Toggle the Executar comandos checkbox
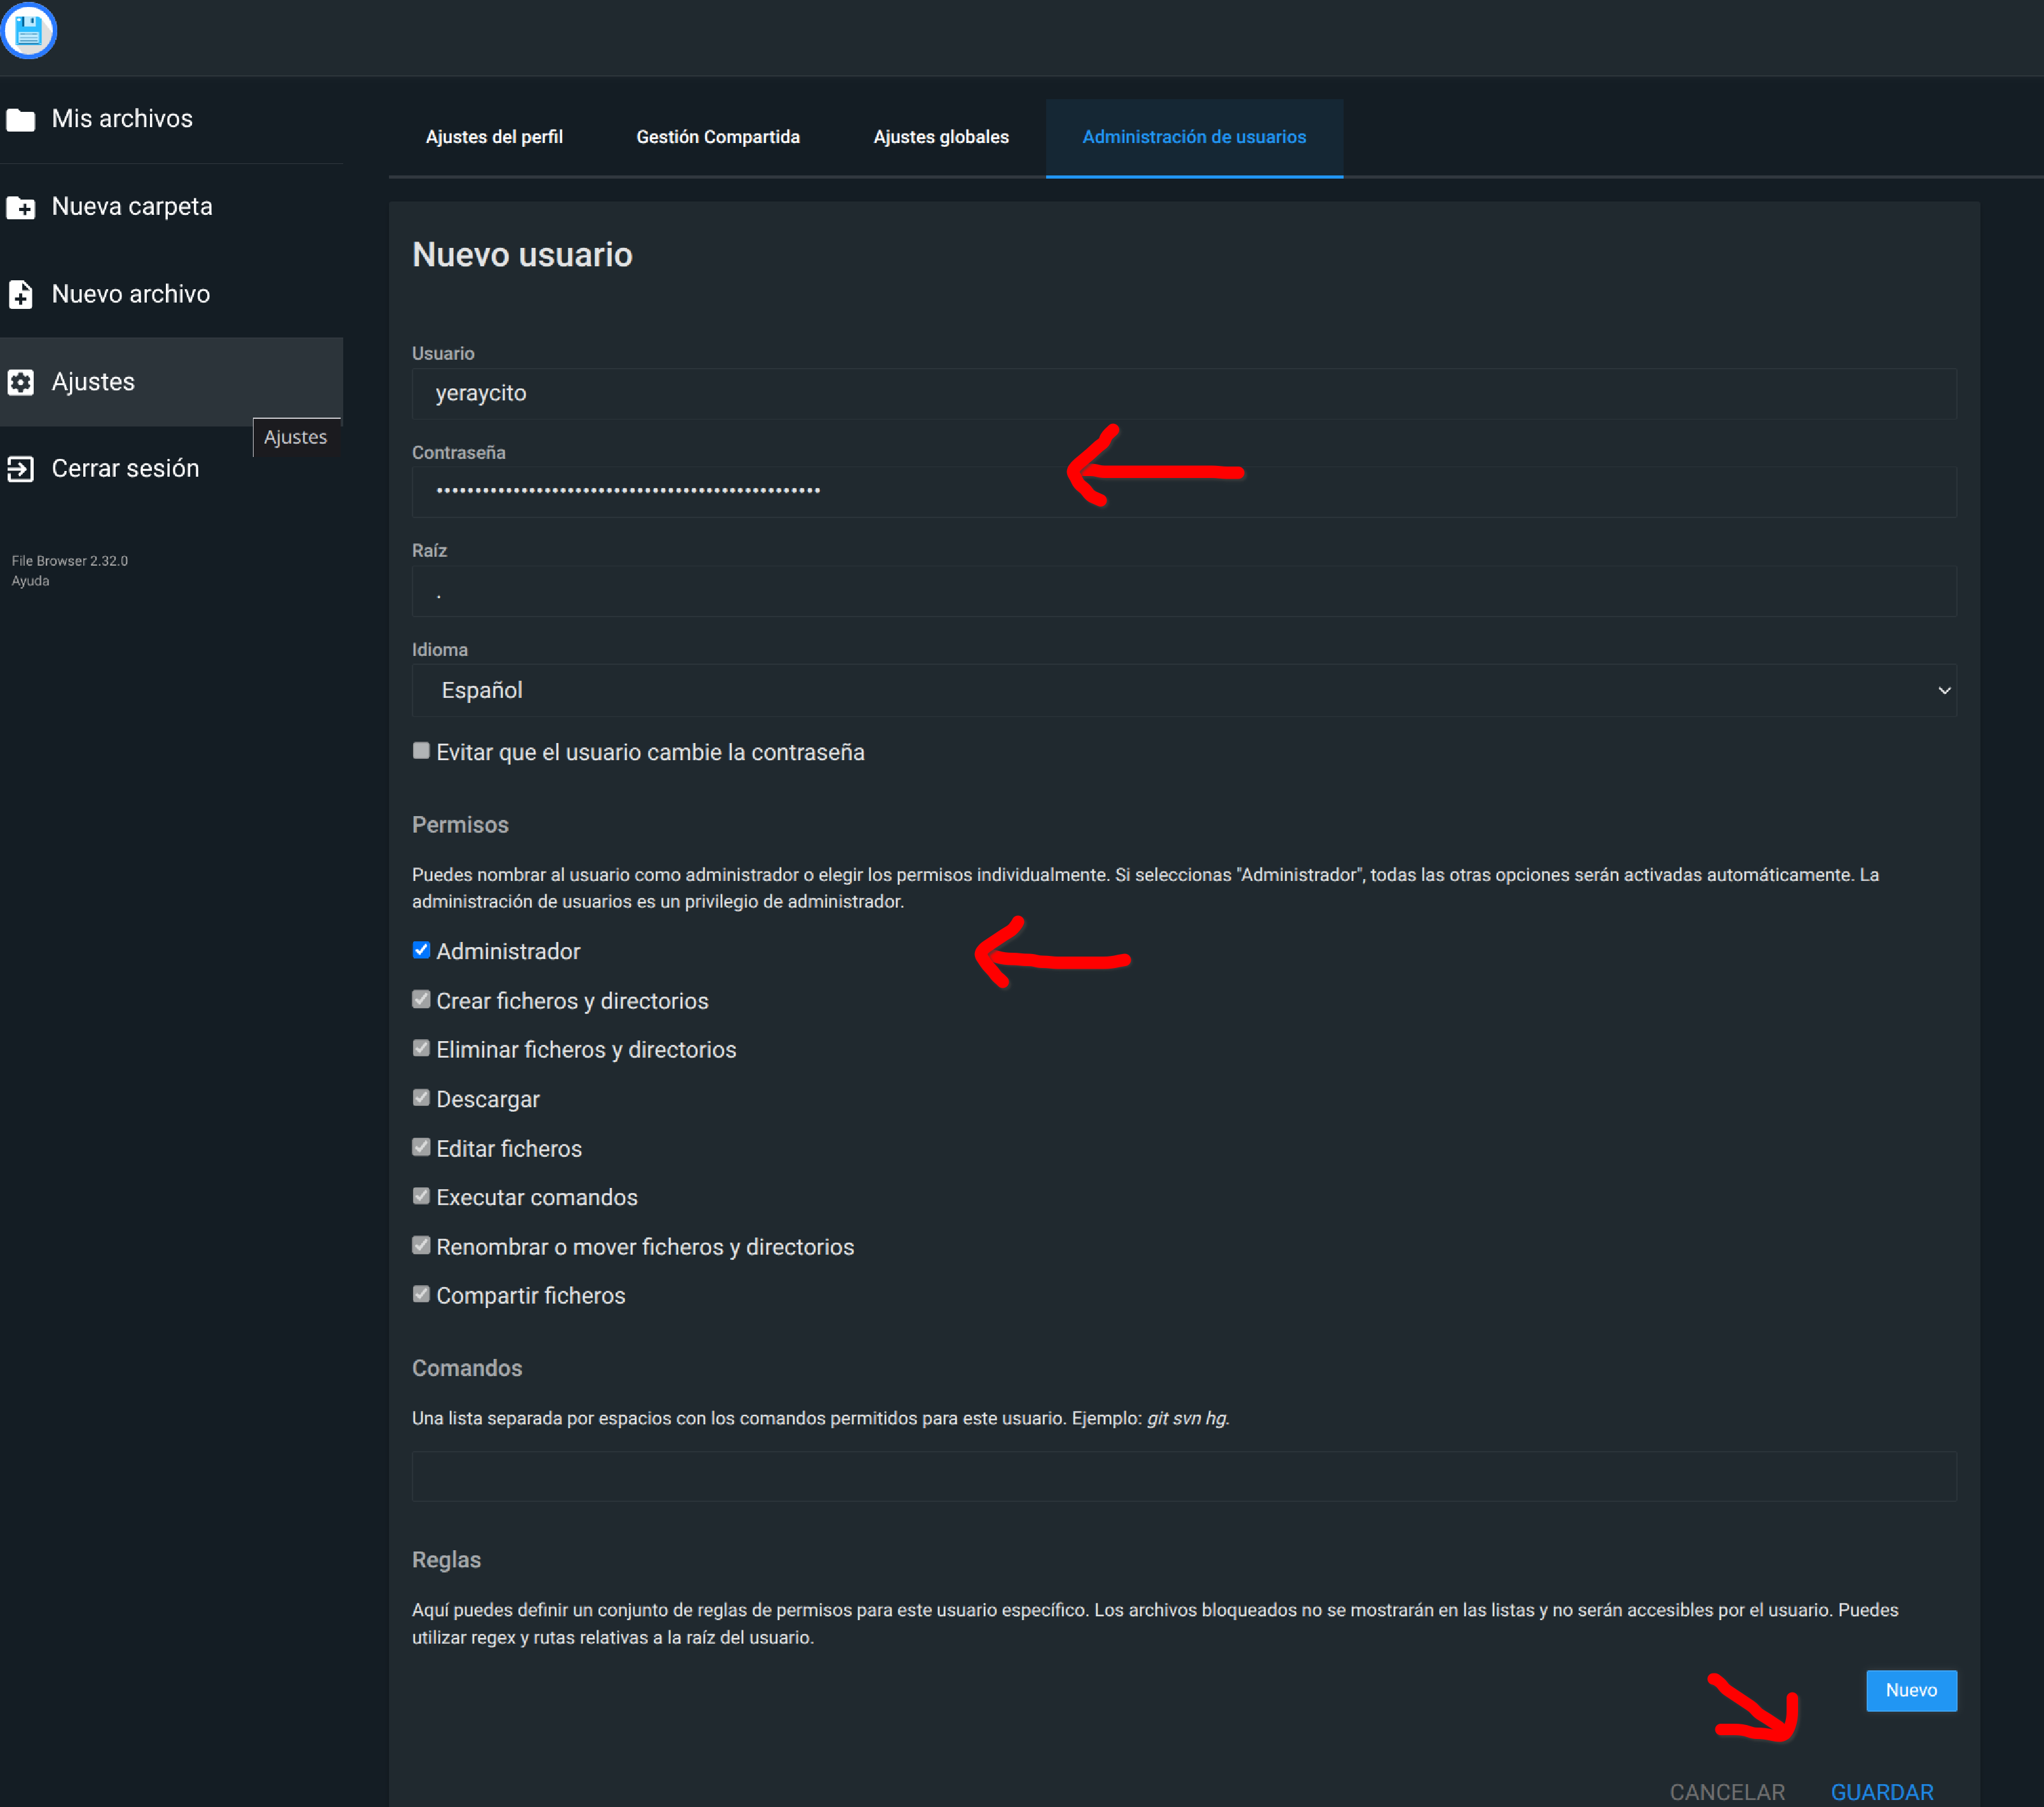2044x1807 pixels. [421, 1196]
